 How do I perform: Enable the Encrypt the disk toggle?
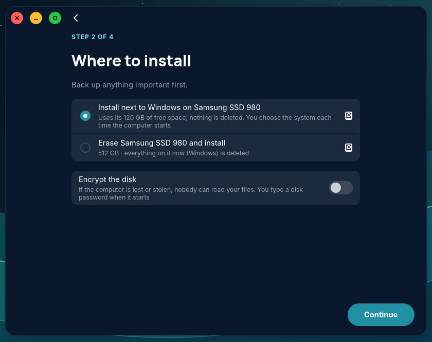click(x=341, y=188)
